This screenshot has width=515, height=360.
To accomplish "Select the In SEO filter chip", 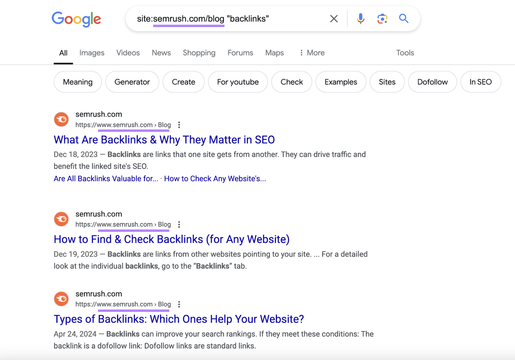I will [481, 82].
